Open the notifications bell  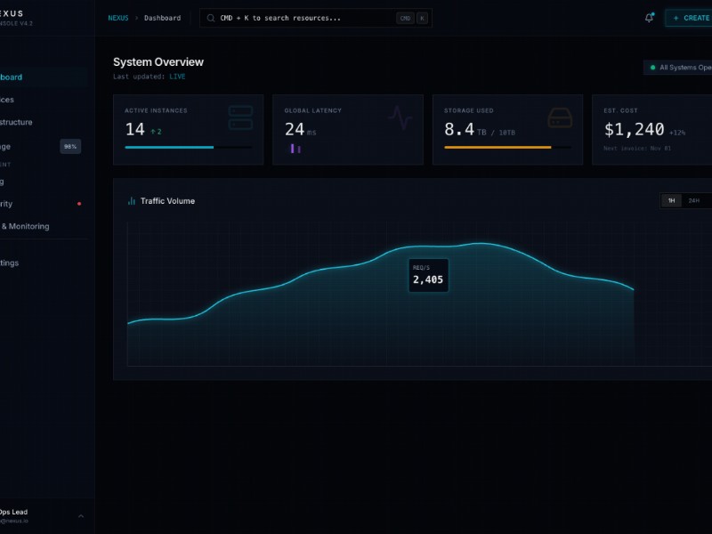tap(649, 18)
